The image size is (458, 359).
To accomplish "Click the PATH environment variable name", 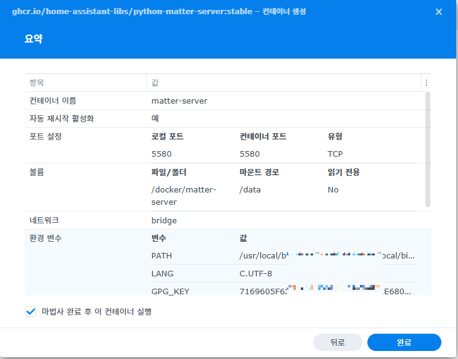I will pyautogui.click(x=162, y=256).
